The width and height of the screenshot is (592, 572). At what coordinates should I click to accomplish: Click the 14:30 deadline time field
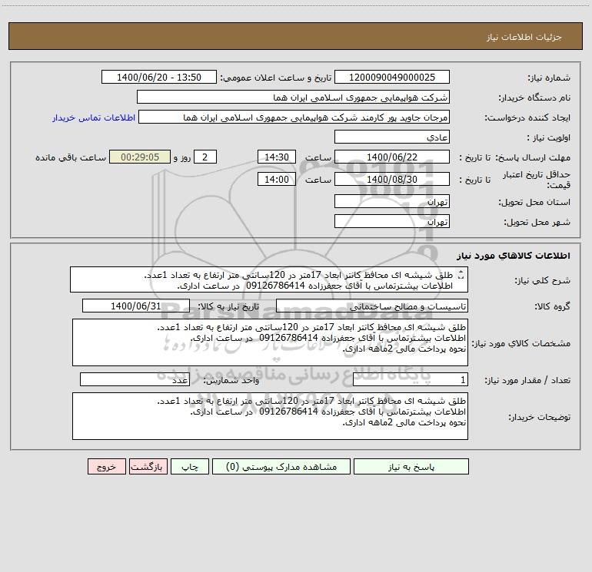tap(276, 157)
